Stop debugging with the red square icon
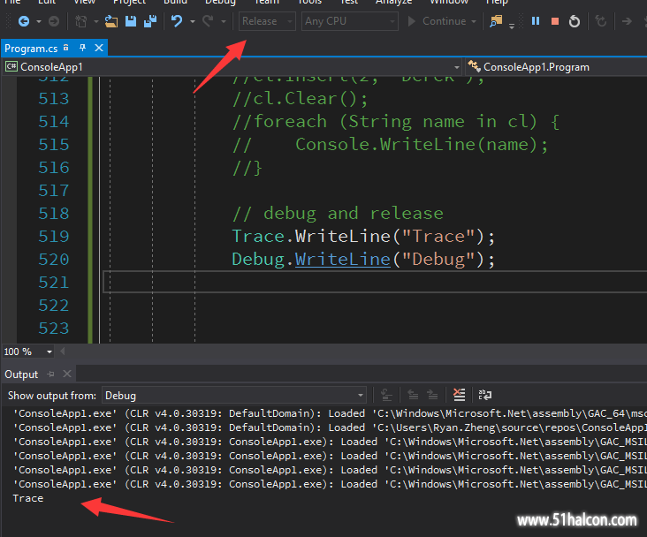Image resolution: width=647 pixels, height=537 pixels. [555, 21]
